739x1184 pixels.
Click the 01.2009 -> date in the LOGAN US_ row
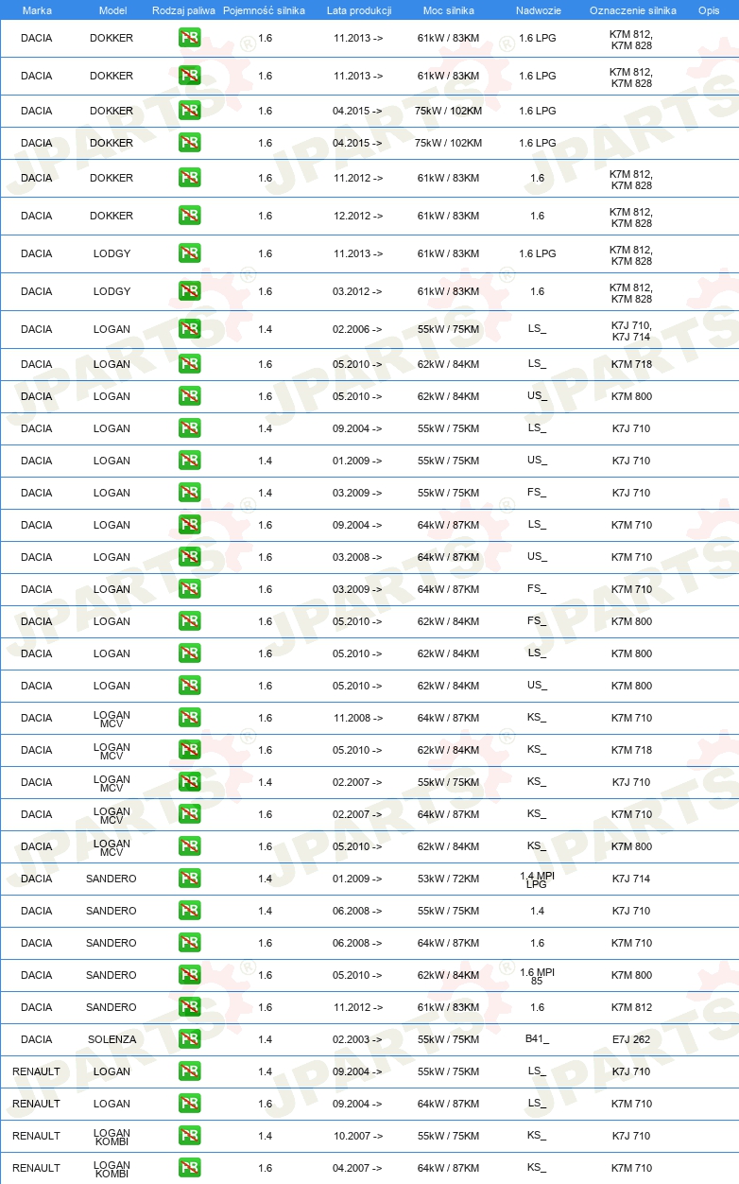pos(358,461)
